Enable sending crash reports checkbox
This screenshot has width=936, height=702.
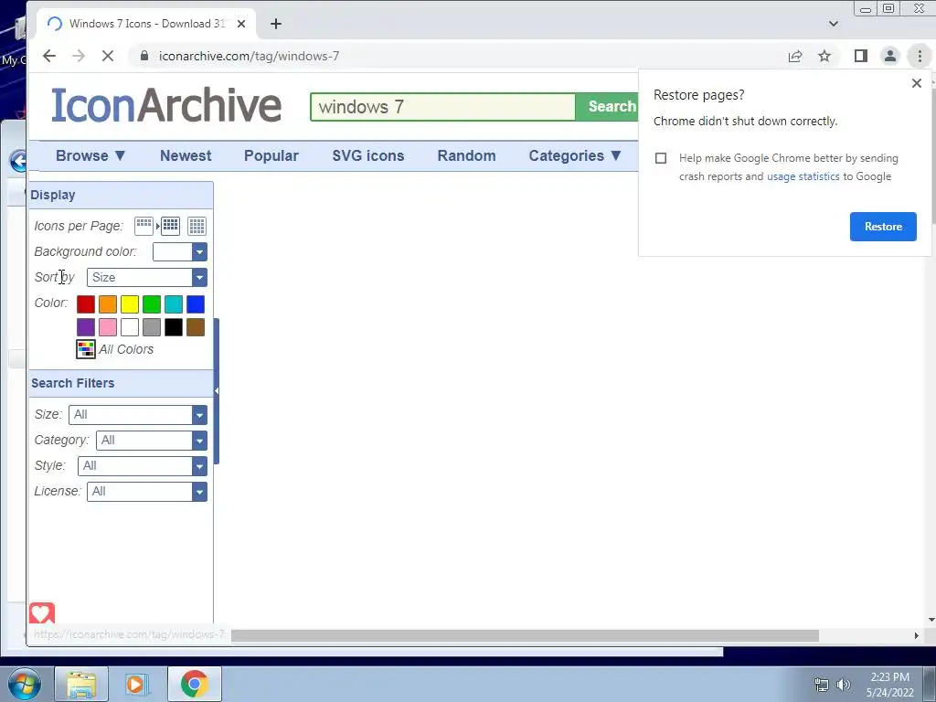click(660, 158)
